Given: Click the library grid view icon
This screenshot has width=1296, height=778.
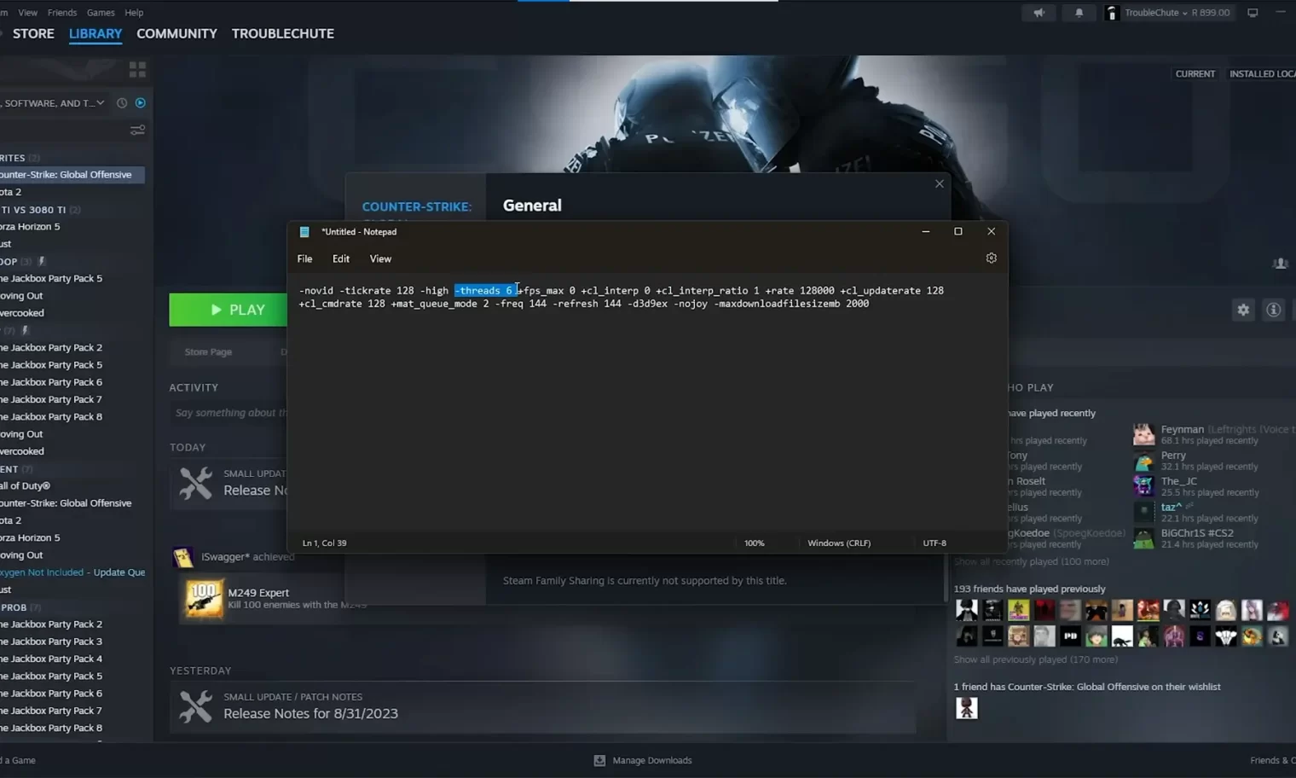Looking at the screenshot, I should click(137, 69).
